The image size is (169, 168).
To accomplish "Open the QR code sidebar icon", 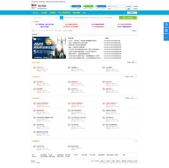I will [166, 31].
